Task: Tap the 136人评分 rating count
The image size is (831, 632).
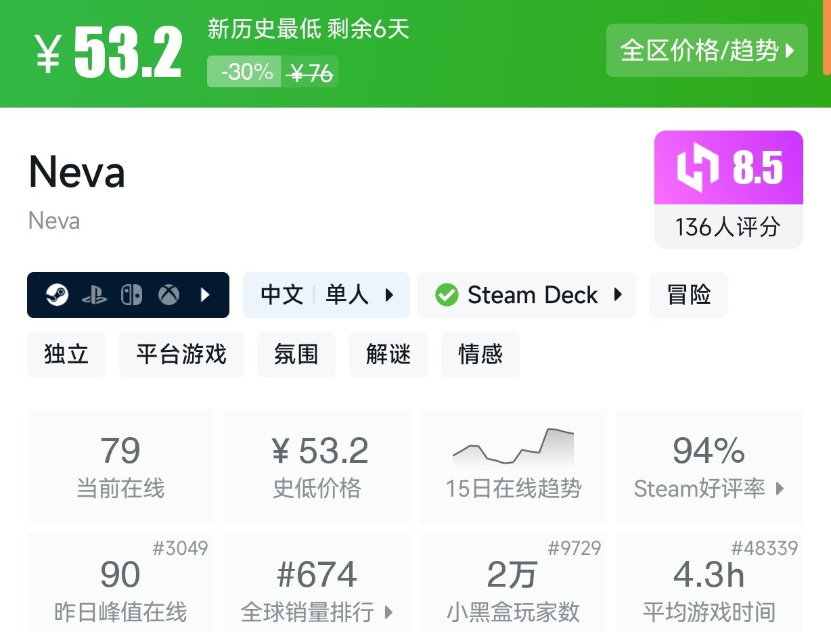Action: coord(728,227)
